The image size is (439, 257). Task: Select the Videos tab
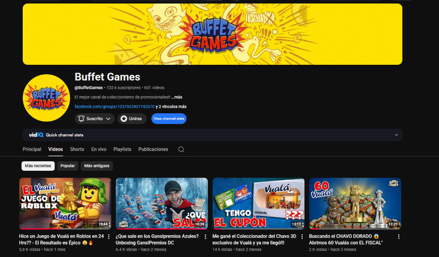(x=55, y=149)
